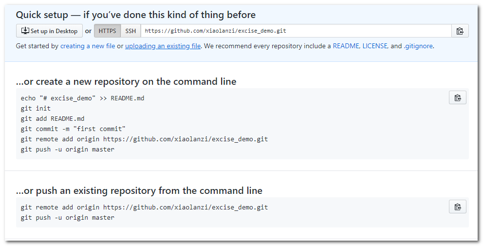The width and height of the screenshot is (483, 246).
Task: Click the git init command line
Action: pos(36,108)
